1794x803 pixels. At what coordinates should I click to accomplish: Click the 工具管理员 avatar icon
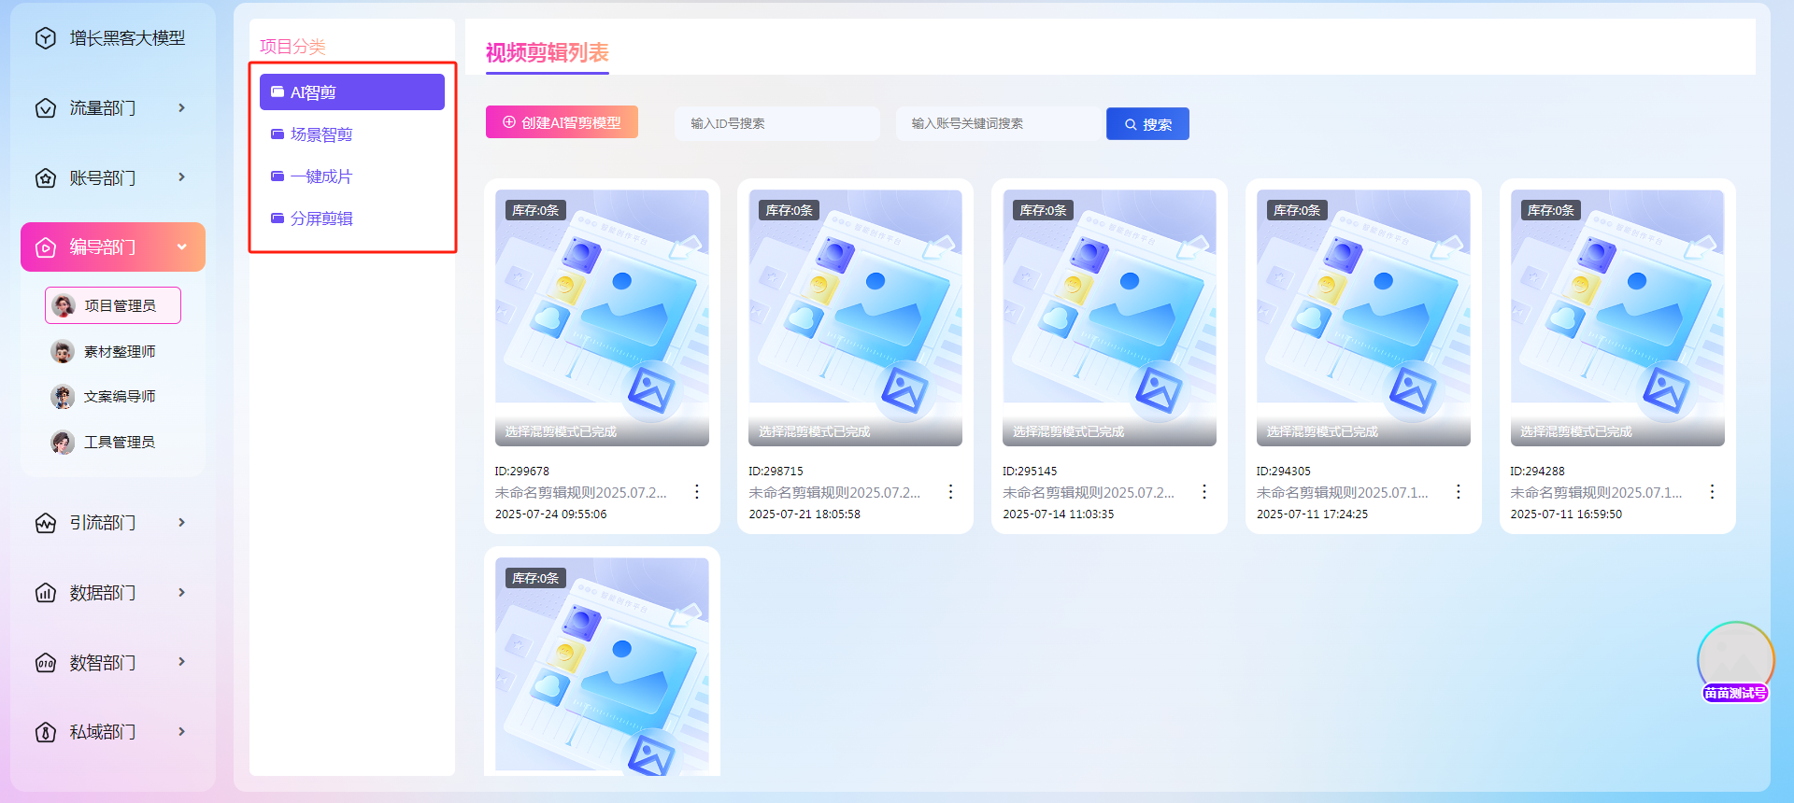point(63,443)
